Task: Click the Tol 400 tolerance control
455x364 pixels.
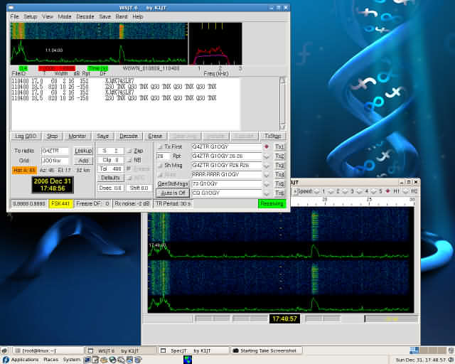Action: (x=111, y=168)
